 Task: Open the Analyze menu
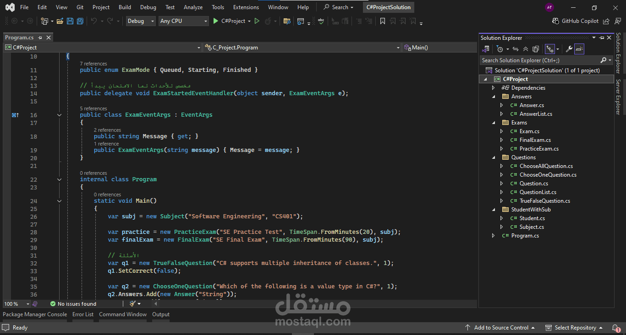point(193,7)
